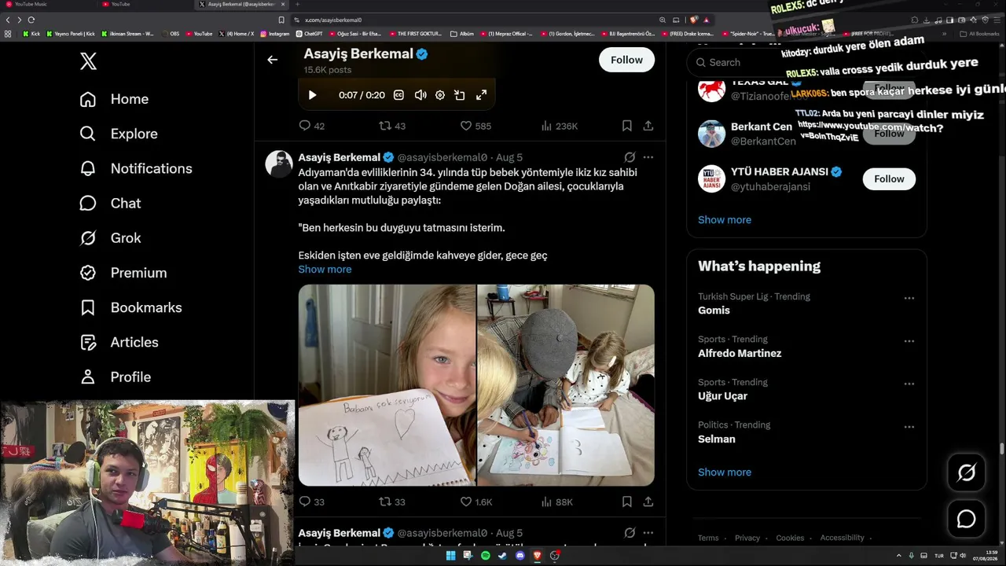
Task: Open the floating chat messages button
Action: pyautogui.click(x=966, y=519)
